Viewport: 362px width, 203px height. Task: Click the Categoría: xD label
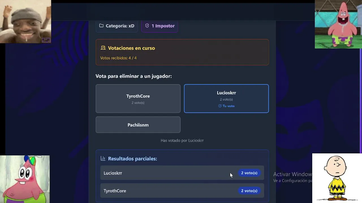point(120,26)
